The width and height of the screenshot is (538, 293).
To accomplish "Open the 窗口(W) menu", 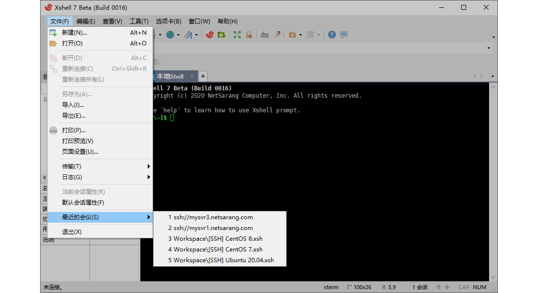I will click(x=200, y=21).
